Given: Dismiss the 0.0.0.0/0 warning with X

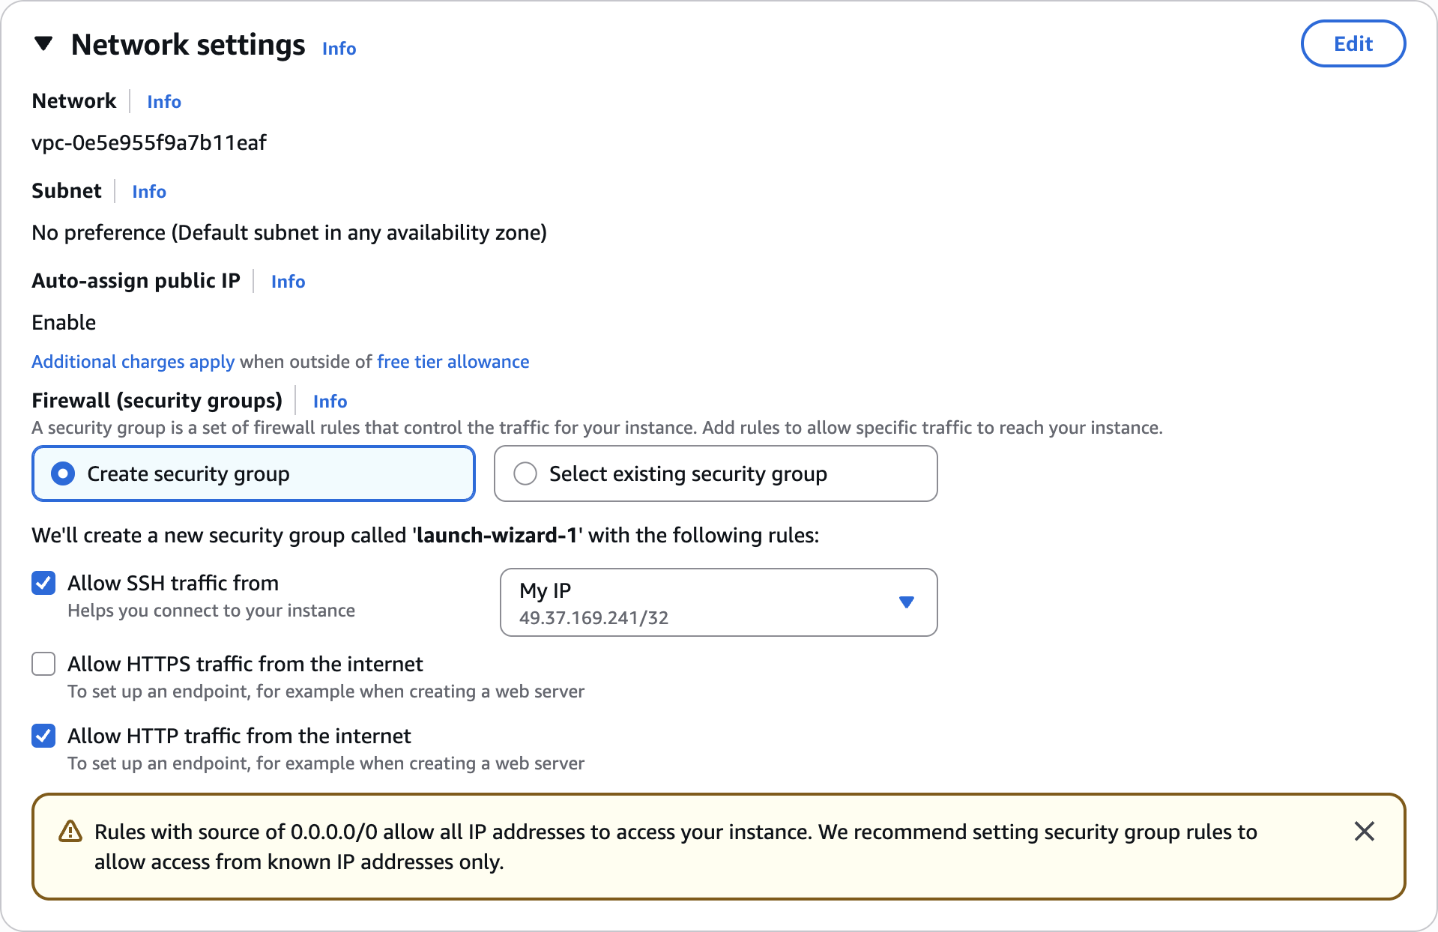Looking at the screenshot, I should click(1364, 831).
